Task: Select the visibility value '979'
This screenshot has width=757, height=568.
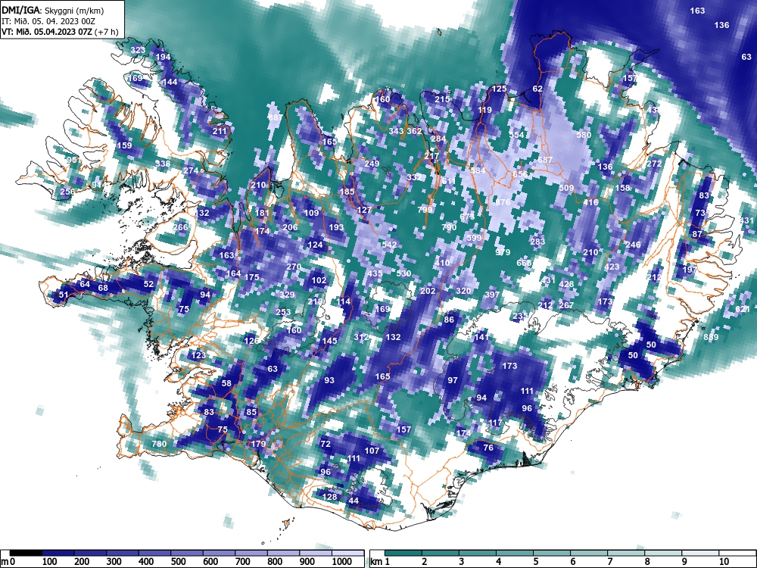Action: [503, 252]
